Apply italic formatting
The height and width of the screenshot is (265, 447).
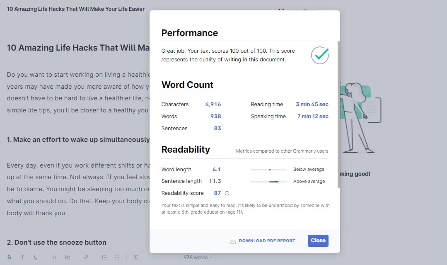(22, 258)
